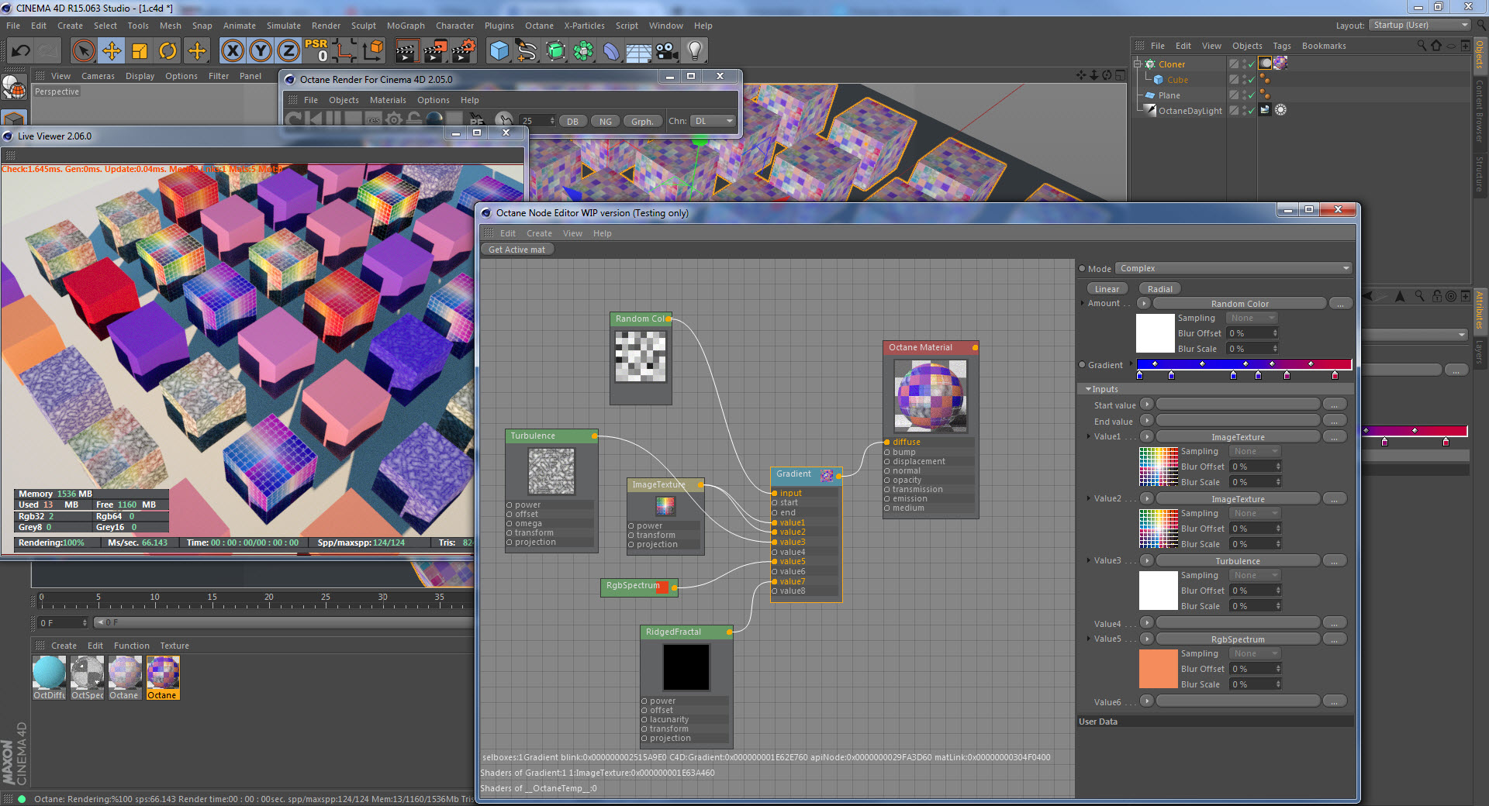
Task: Activate the Move tool
Action: coord(112,51)
